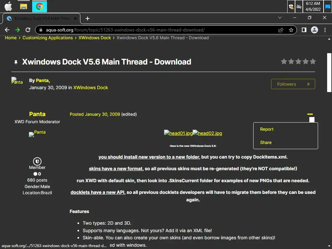Open Panta's avatar beside the byline
Screen dimensions: 332x249
coord(17,81)
